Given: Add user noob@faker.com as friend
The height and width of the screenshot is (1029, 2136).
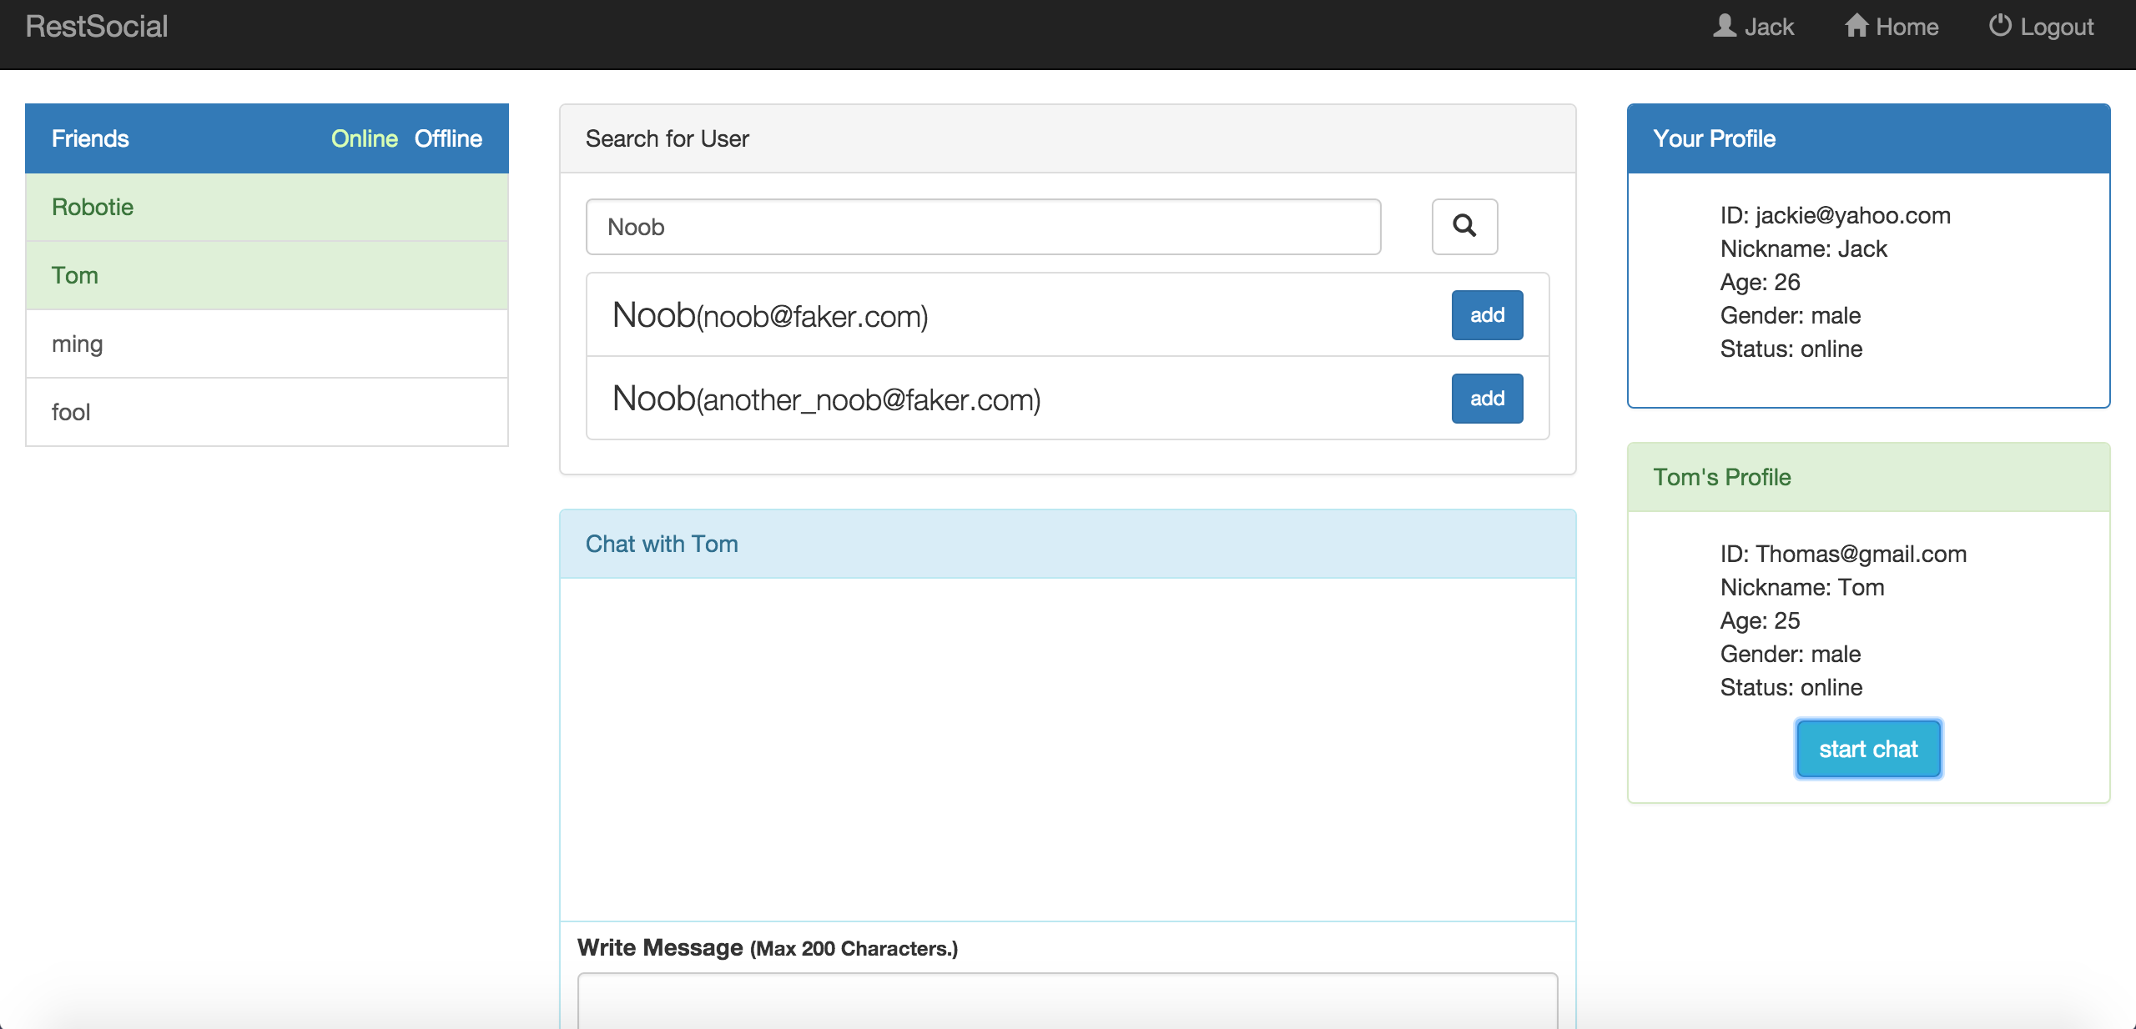Looking at the screenshot, I should tap(1487, 315).
